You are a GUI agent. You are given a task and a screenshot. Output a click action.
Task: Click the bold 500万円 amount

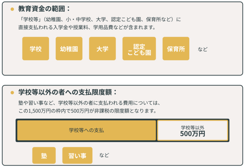[x=192, y=134]
